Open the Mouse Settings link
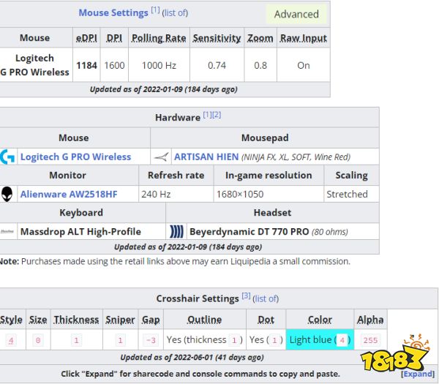The height and width of the screenshot is (384, 439). (x=113, y=12)
